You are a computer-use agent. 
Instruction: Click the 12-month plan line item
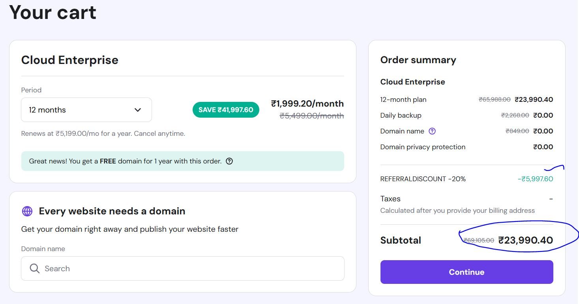tap(403, 99)
